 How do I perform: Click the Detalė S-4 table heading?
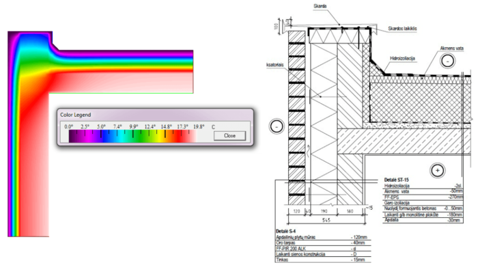click(x=285, y=231)
